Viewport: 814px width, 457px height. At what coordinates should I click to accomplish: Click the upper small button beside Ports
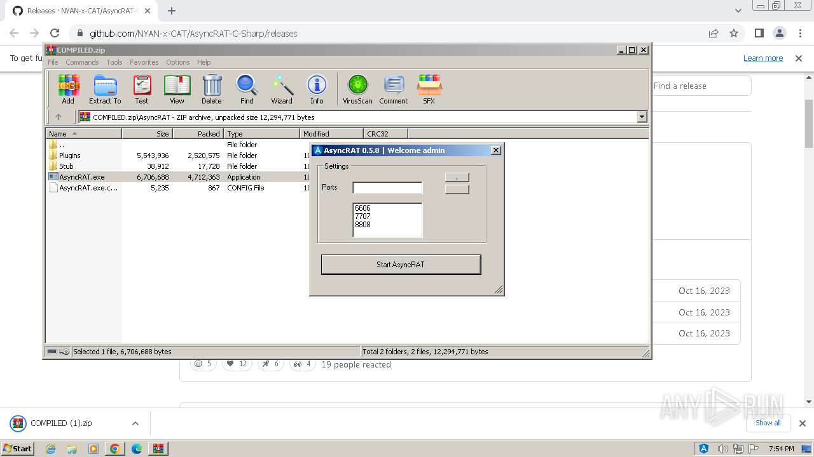click(457, 177)
